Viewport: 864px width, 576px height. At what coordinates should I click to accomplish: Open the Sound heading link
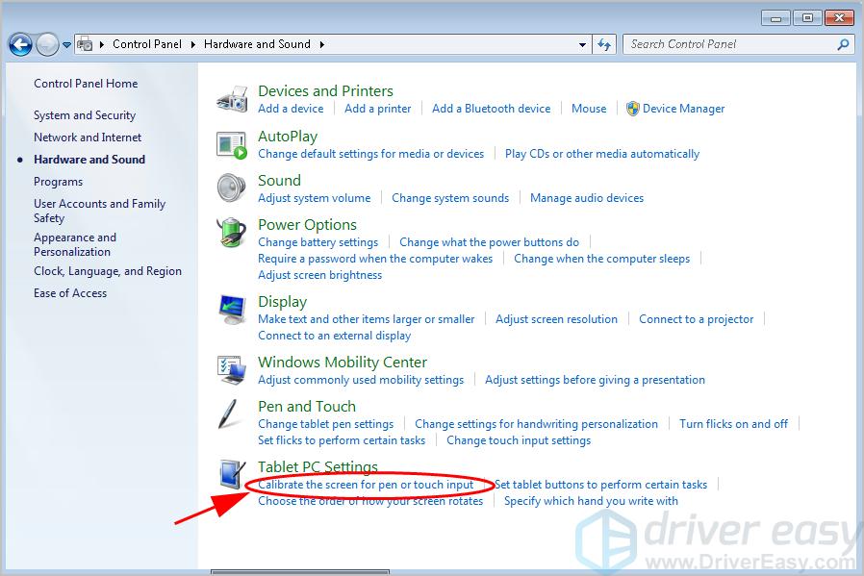(279, 180)
